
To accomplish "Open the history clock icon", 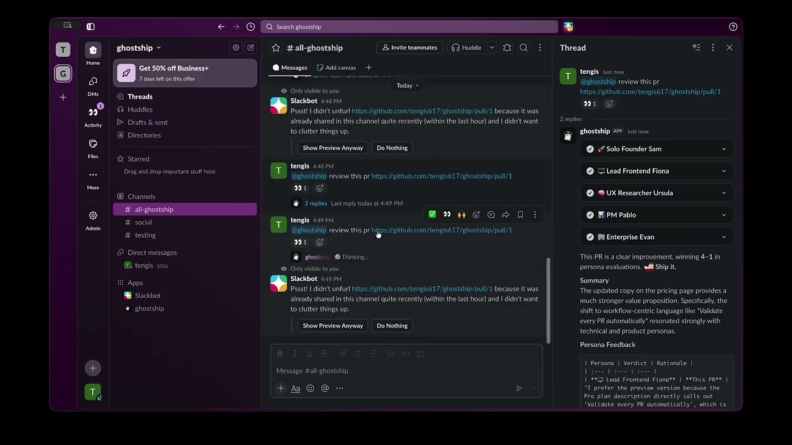I will pyautogui.click(x=251, y=27).
